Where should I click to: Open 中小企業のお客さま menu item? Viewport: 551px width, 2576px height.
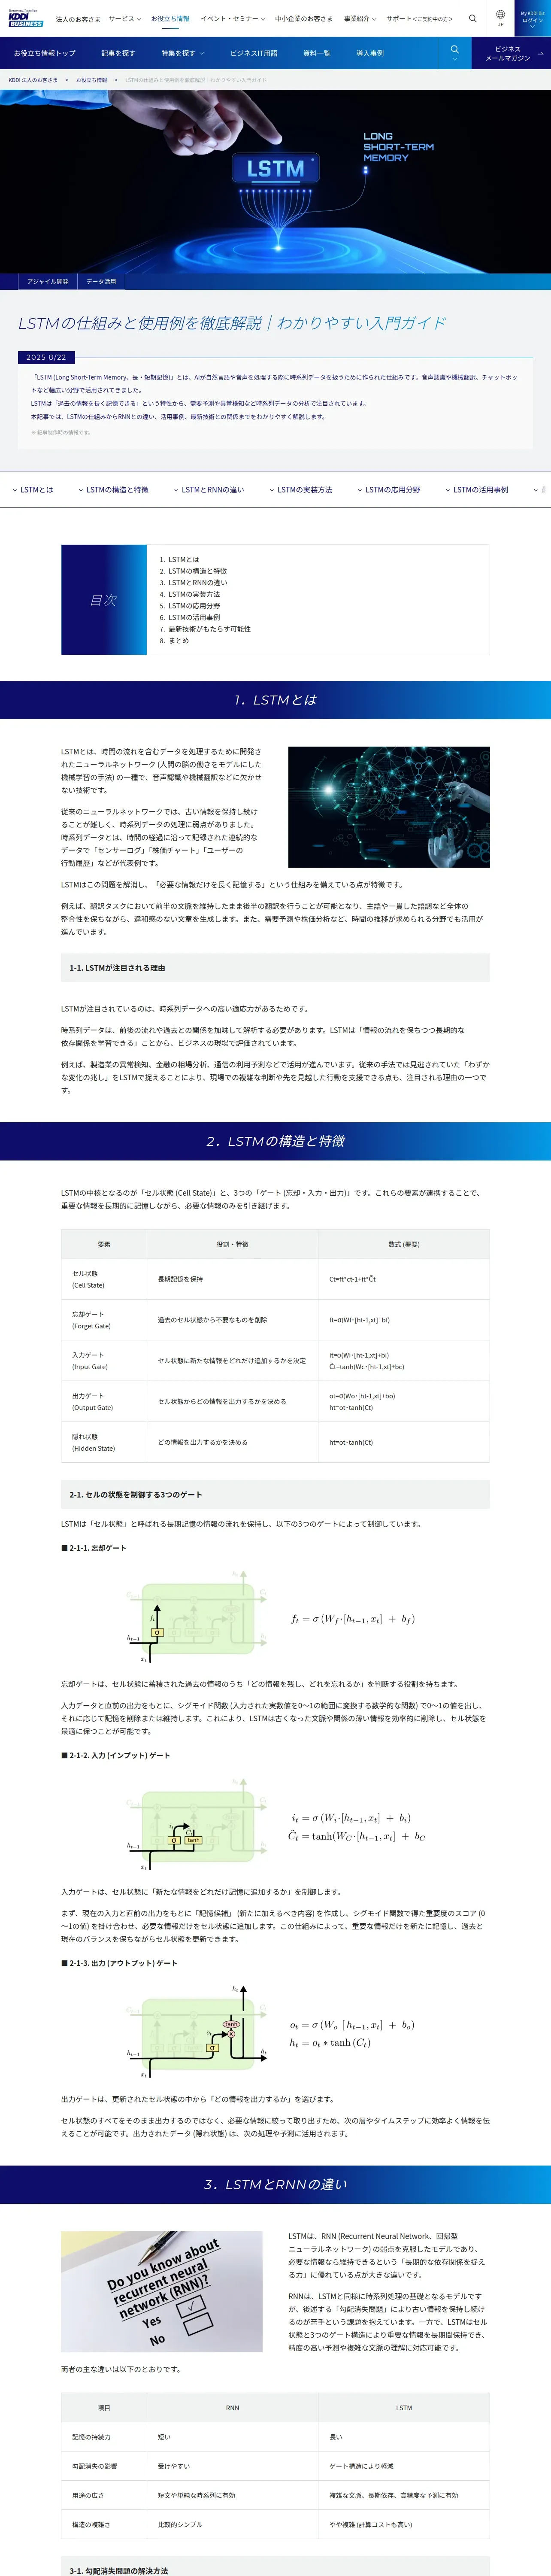pyautogui.click(x=304, y=19)
